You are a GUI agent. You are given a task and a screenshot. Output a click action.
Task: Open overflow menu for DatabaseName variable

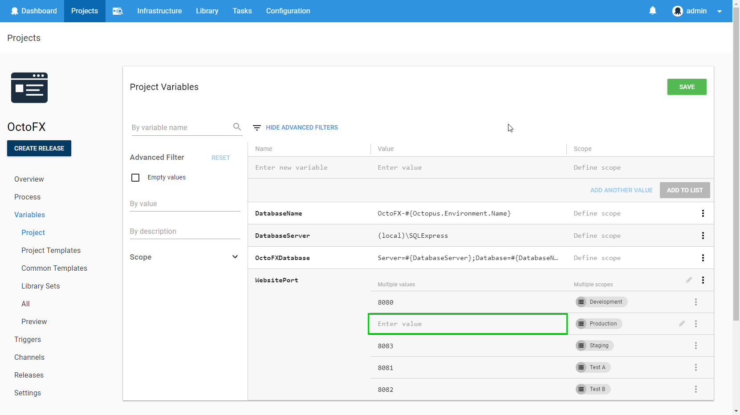click(x=703, y=213)
